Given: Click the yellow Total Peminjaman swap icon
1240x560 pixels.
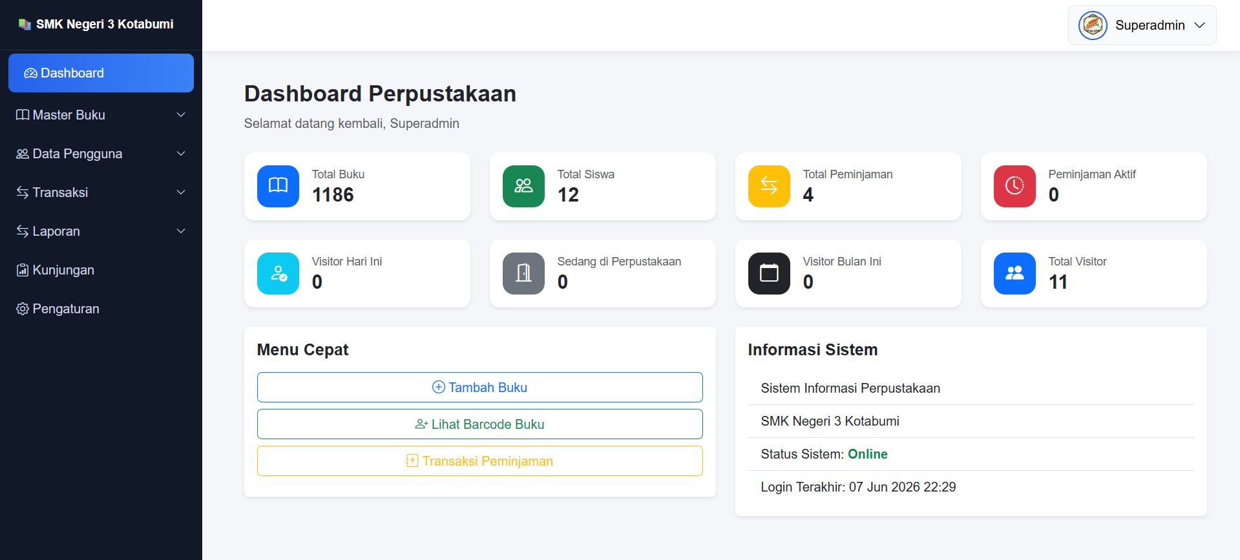Looking at the screenshot, I should pos(769,186).
